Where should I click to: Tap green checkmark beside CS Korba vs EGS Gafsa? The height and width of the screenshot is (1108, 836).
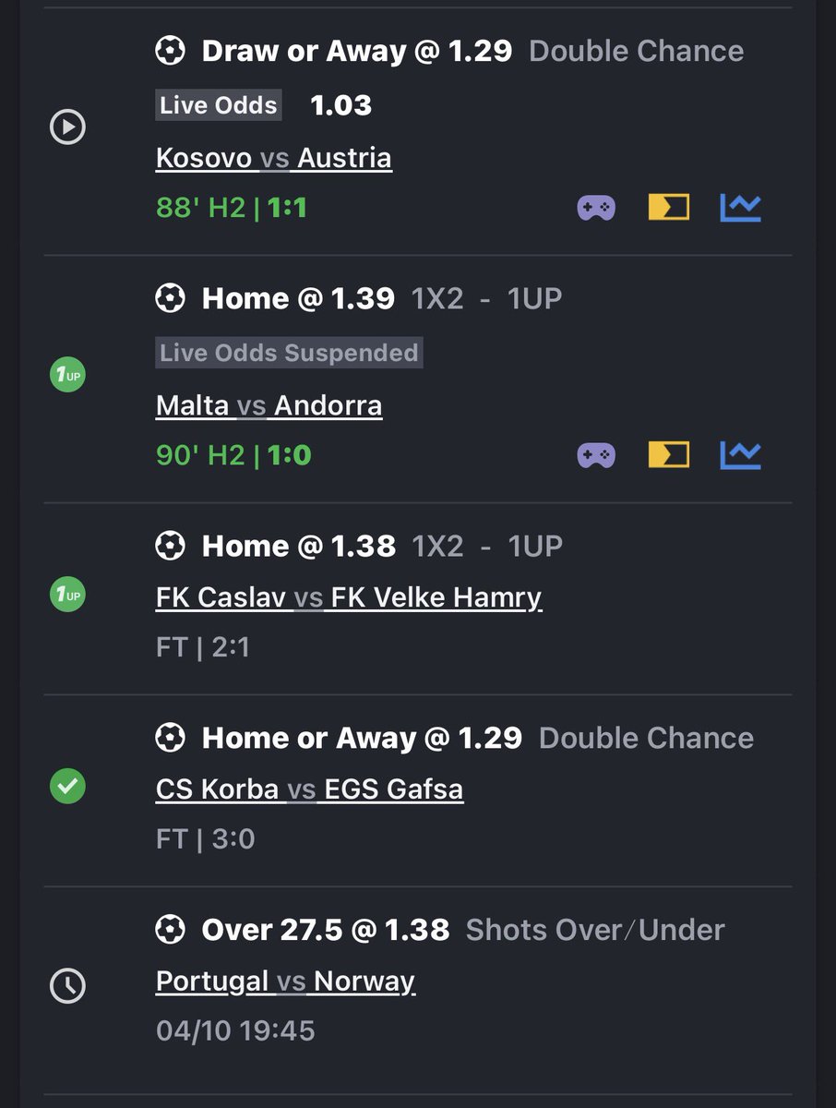67,787
